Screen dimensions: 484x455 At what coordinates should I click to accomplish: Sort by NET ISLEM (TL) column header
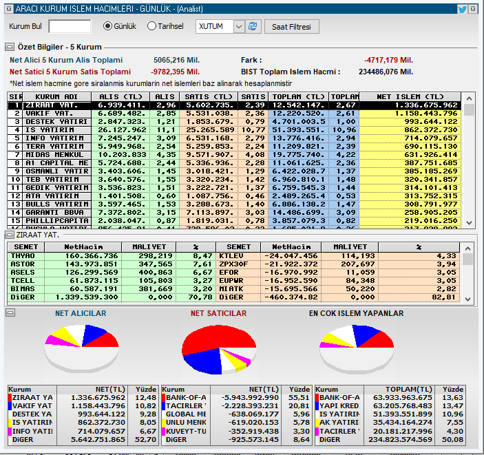[x=410, y=97]
